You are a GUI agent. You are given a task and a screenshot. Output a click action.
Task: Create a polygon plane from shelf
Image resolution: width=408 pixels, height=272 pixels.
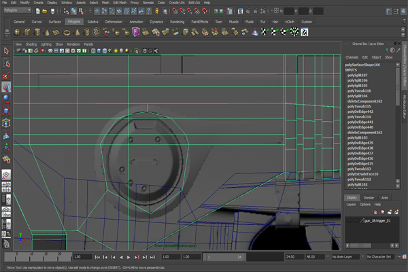tap(56, 32)
